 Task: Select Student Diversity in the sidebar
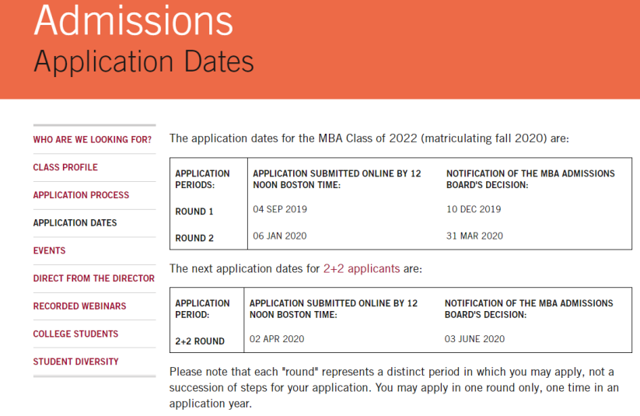75,362
